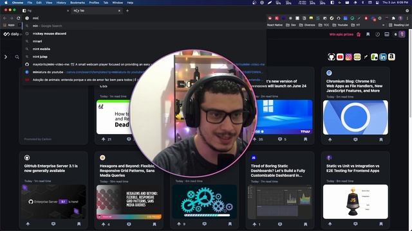Click Win epic prizes link
The width and height of the screenshot is (412, 231).
[x=341, y=34]
